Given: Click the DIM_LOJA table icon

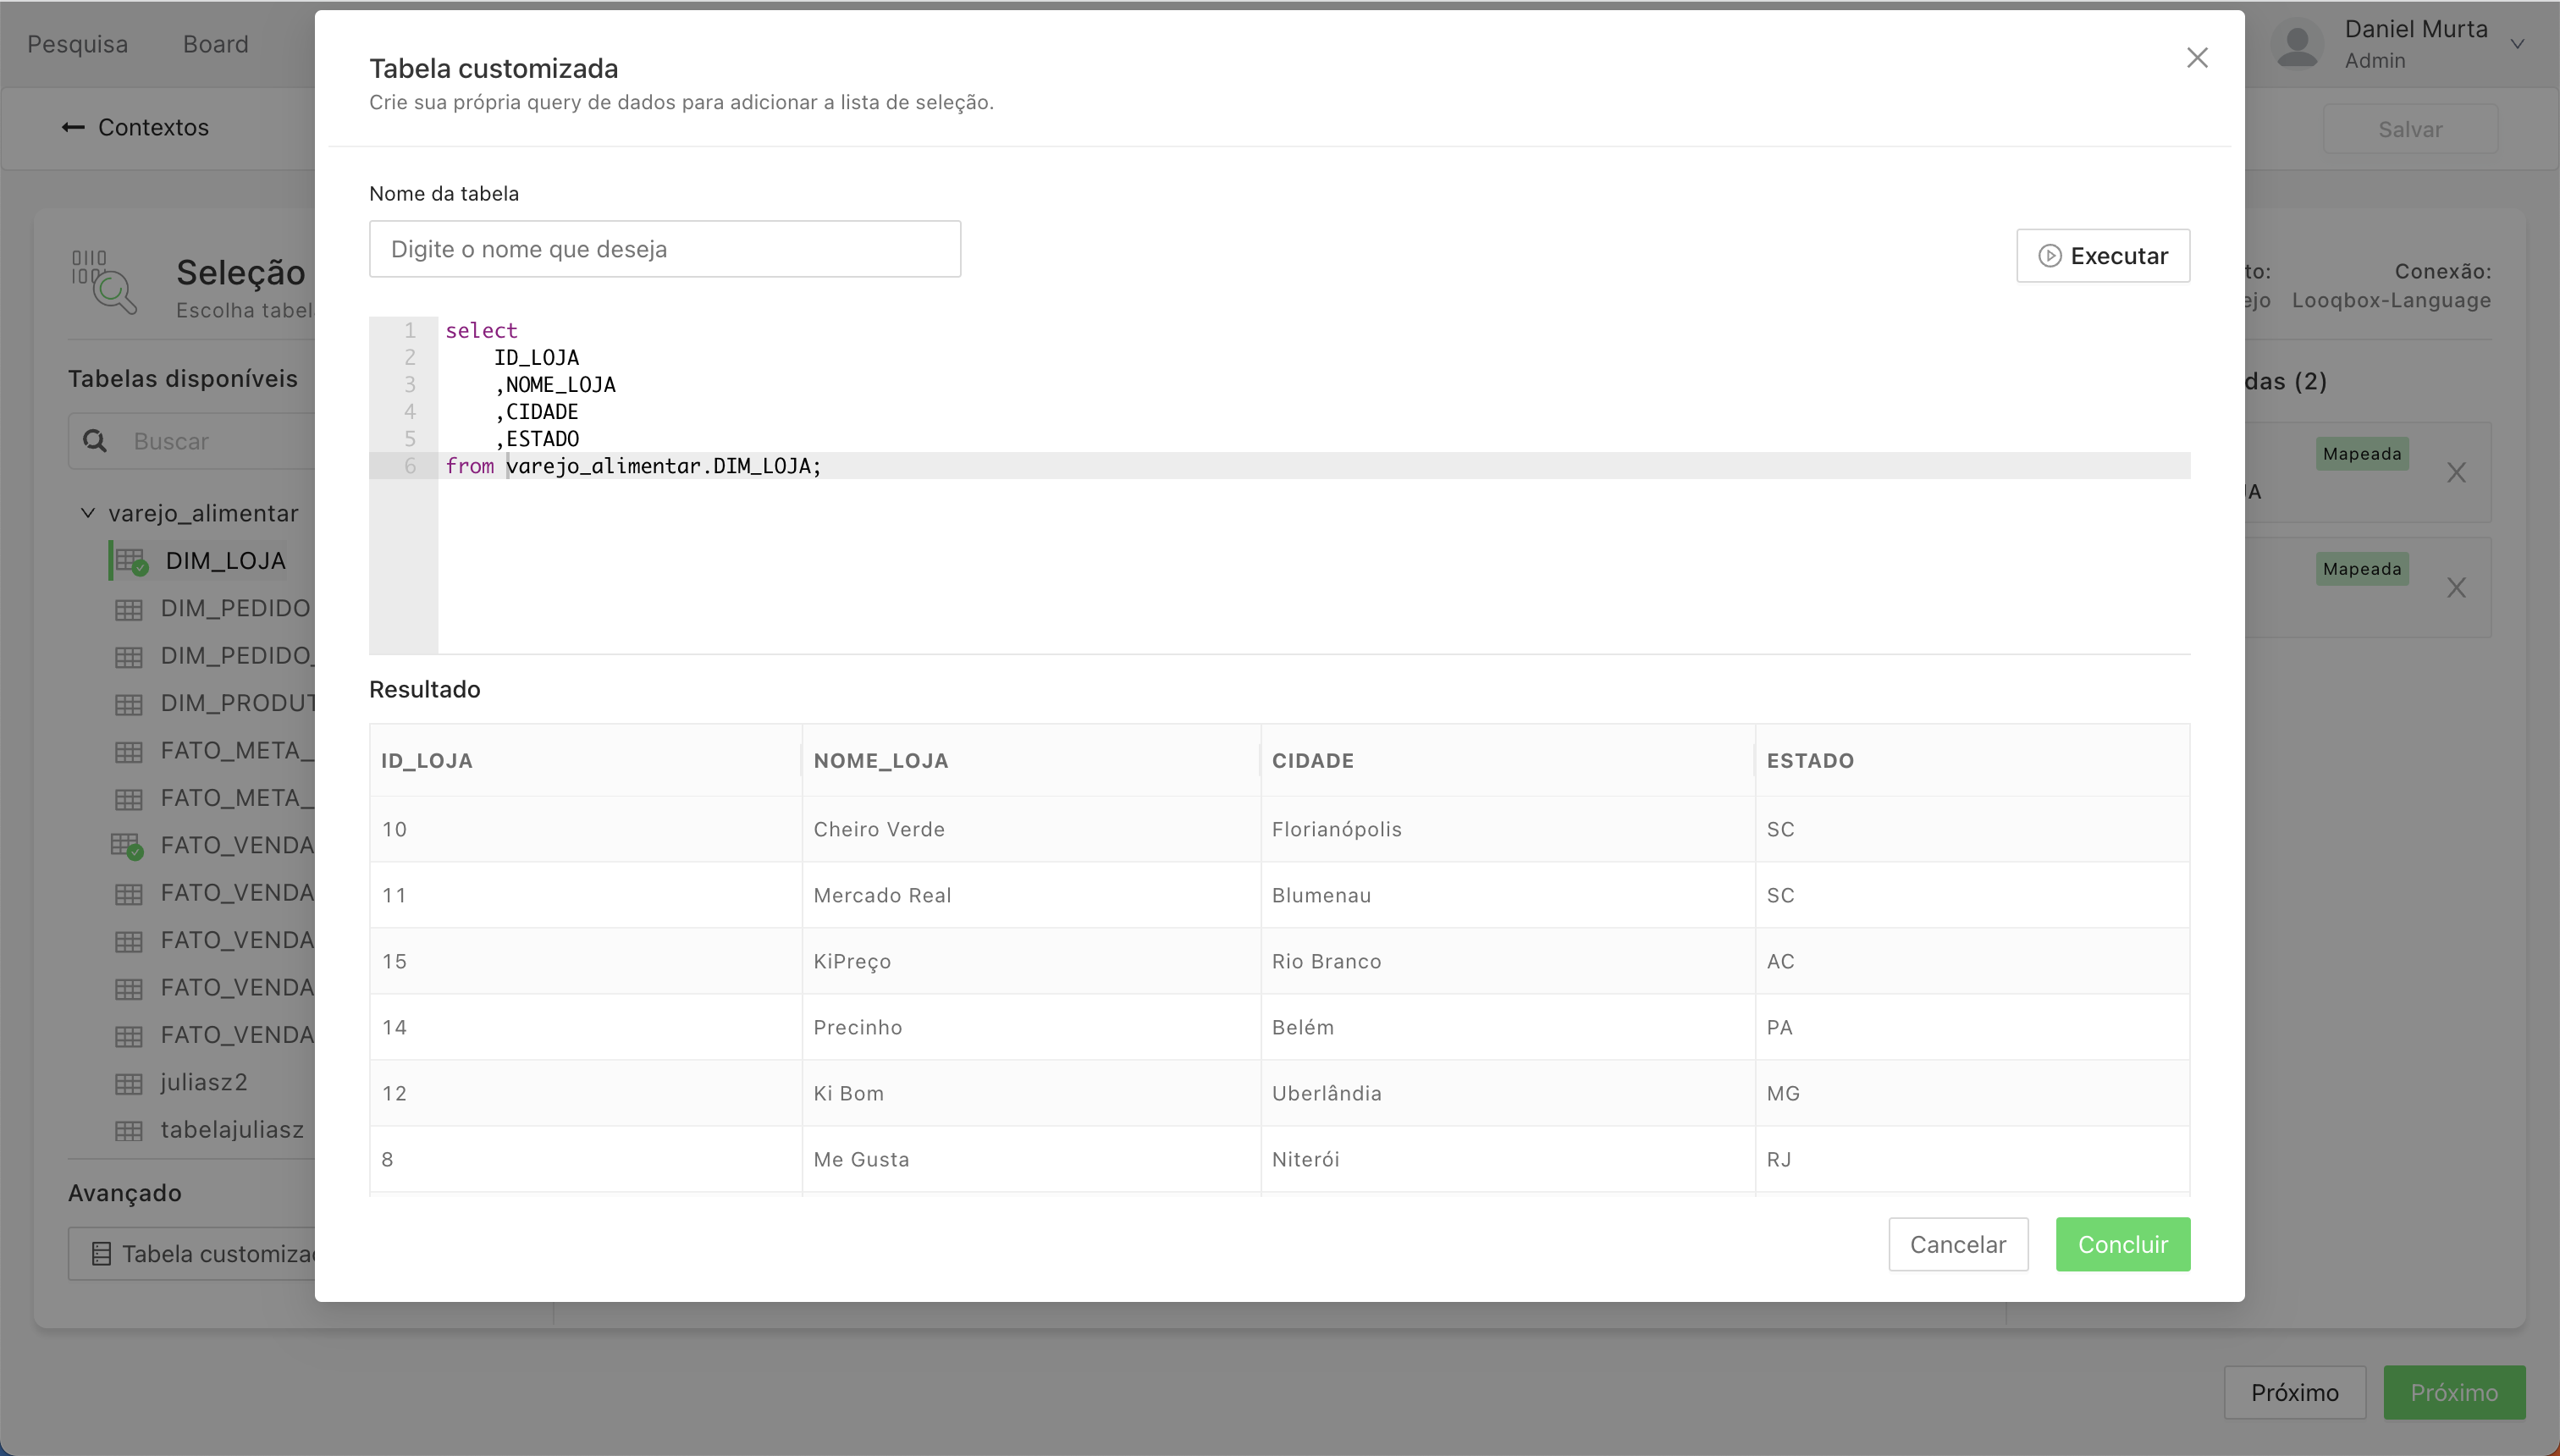Looking at the screenshot, I should point(131,562).
